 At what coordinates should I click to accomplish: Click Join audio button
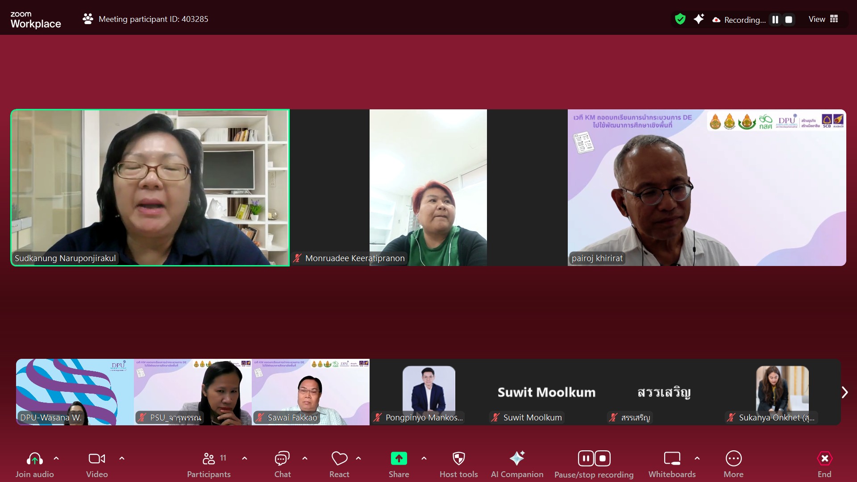pyautogui.click(x=34, y=464)
